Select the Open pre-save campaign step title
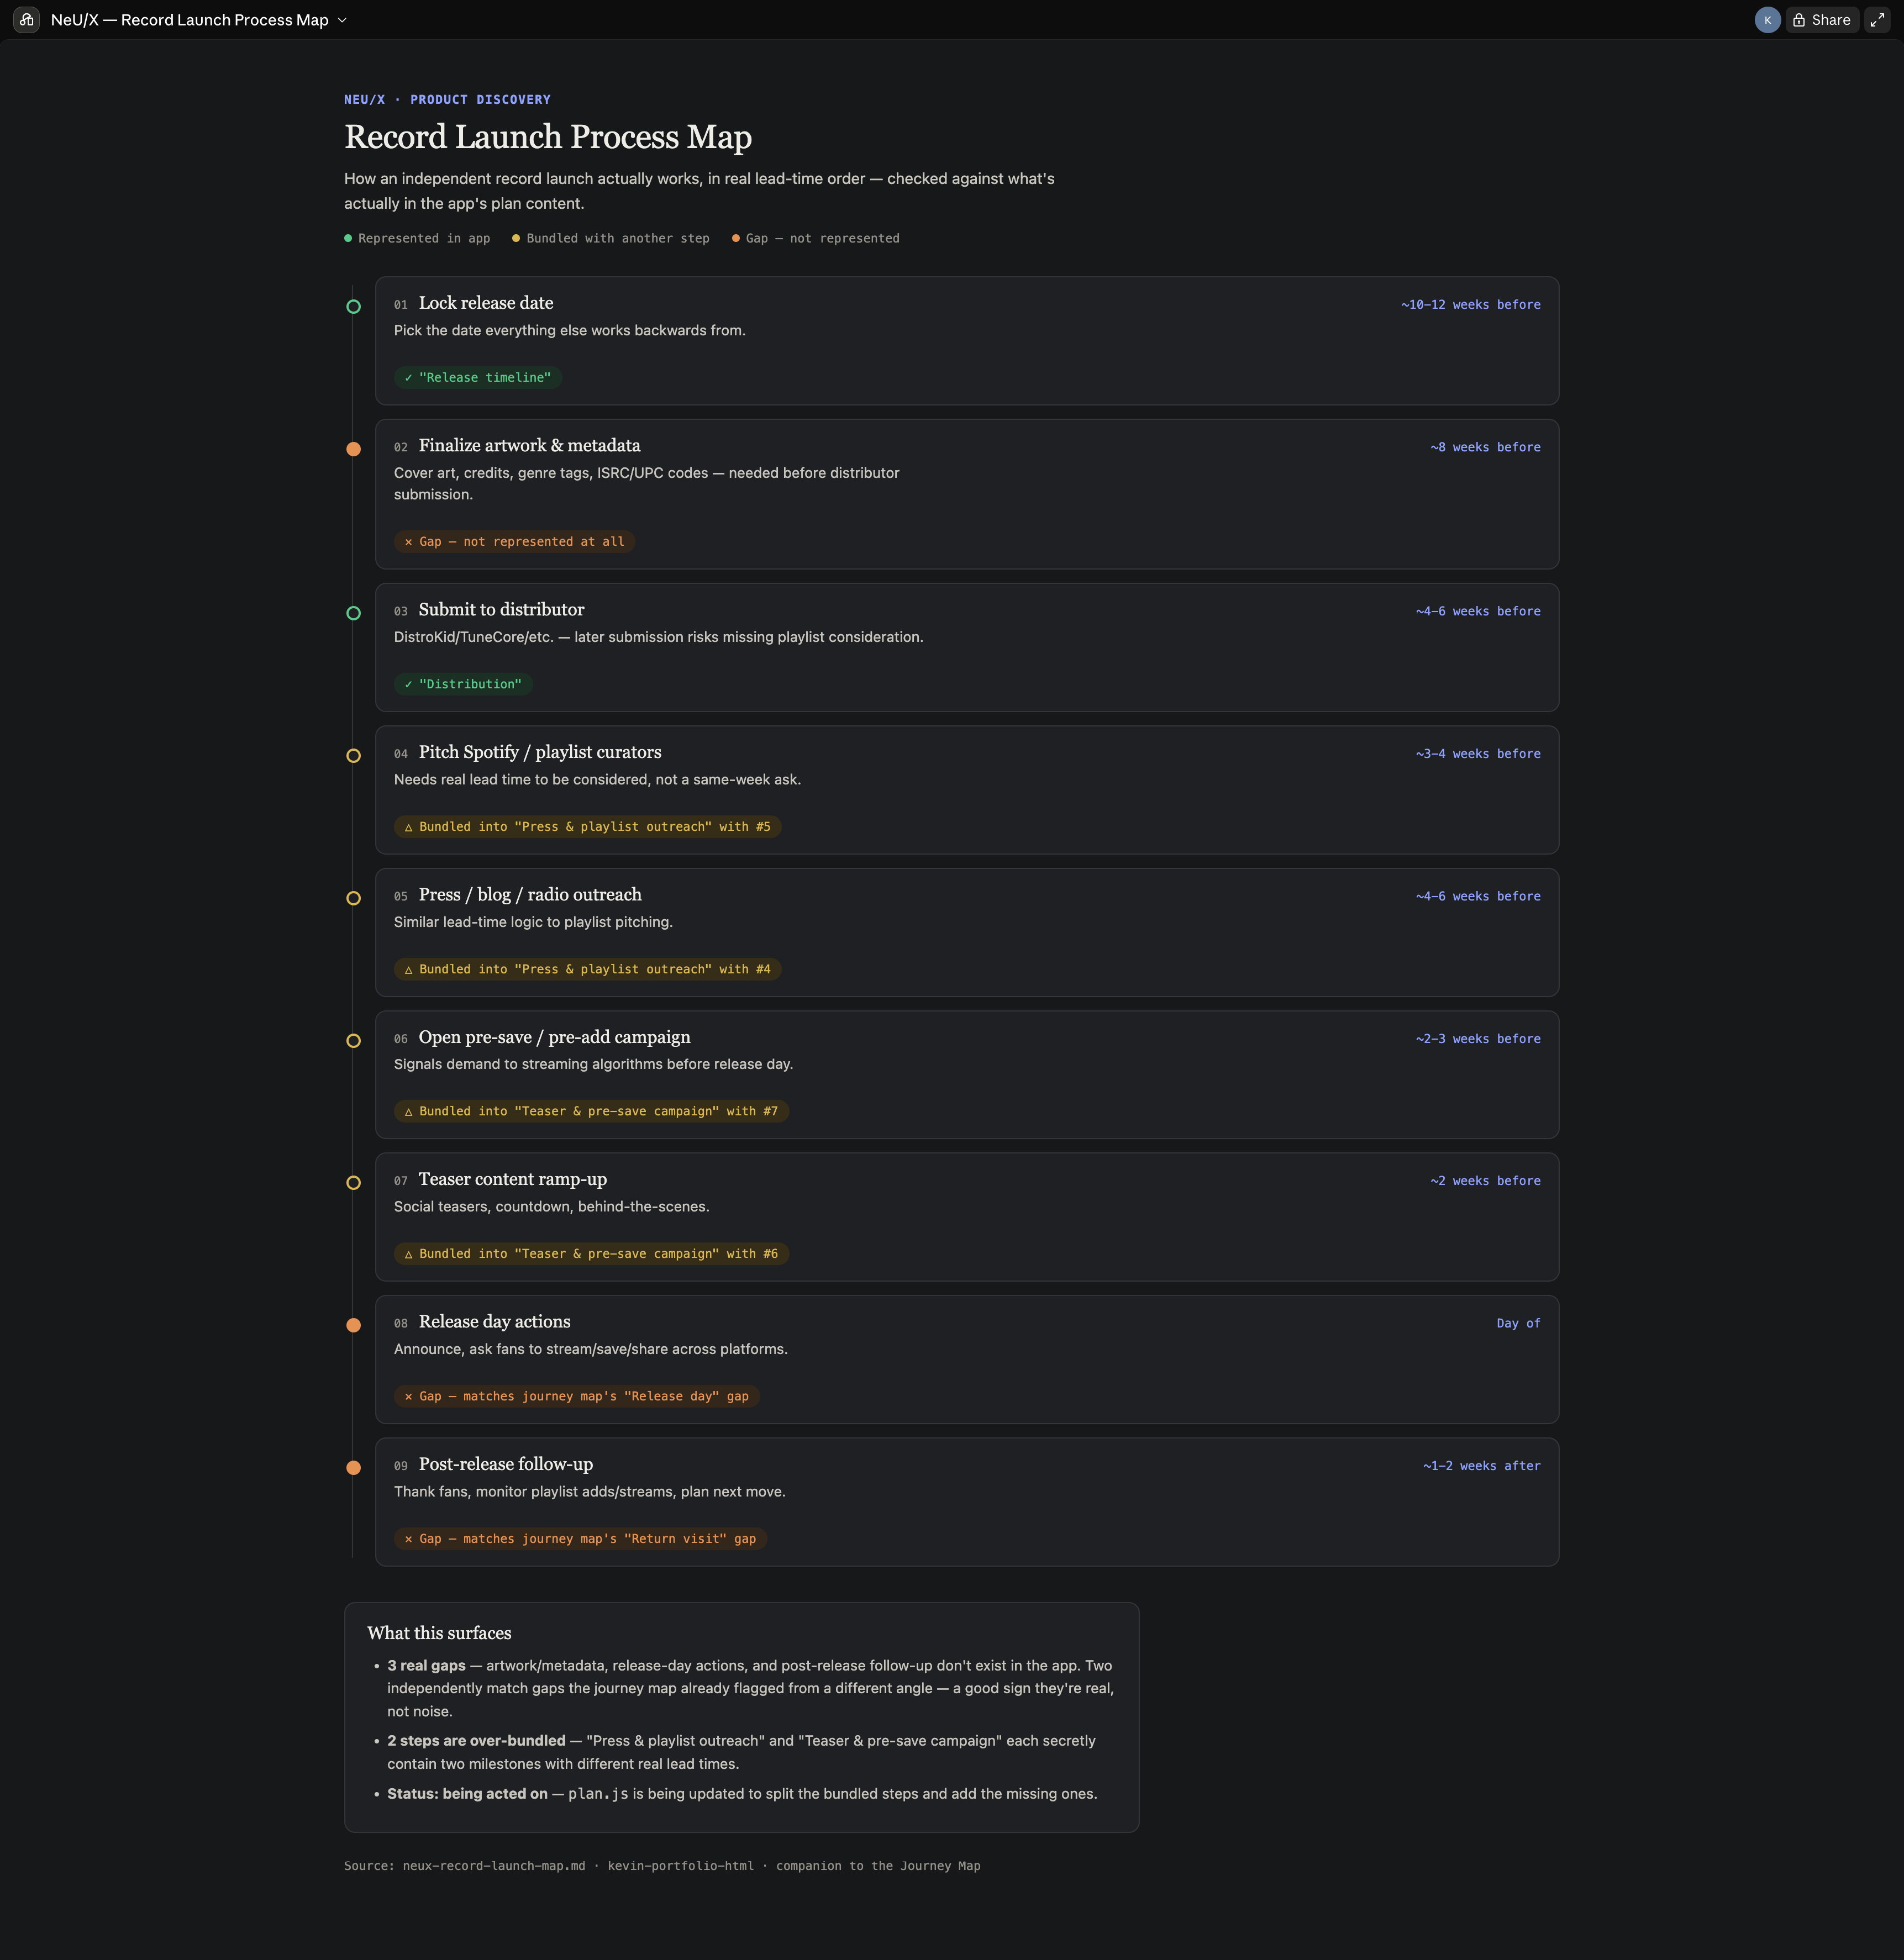This screenshot has width=1904, height=1960. [554, 1037]
